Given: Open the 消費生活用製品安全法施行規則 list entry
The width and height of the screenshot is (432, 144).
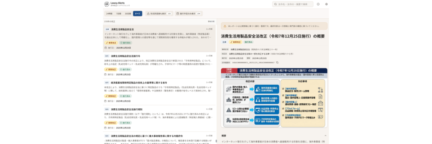Looking at the screenshot, I should tap(159, 118).
